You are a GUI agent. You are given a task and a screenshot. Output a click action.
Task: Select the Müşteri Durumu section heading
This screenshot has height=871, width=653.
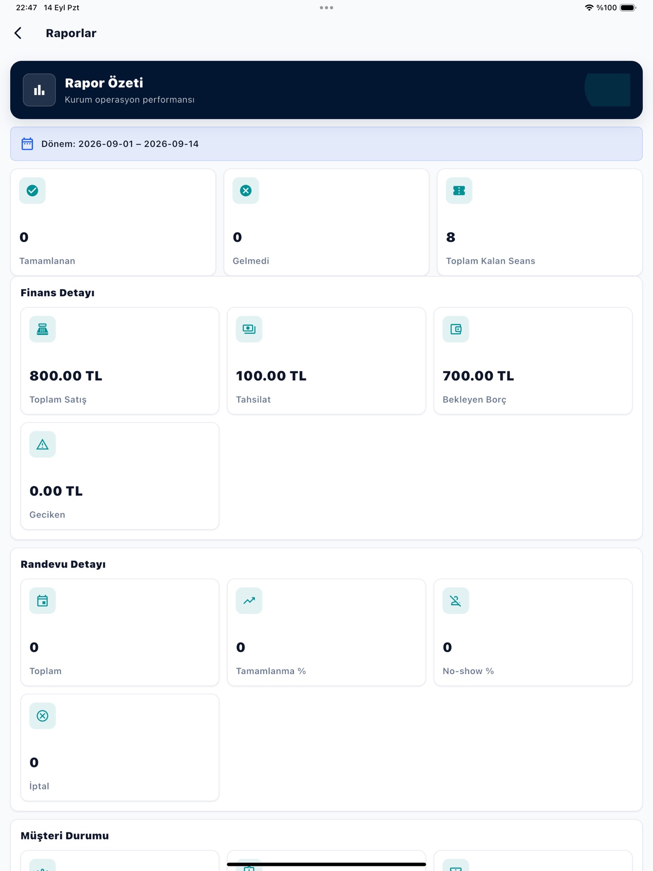tap(65, 836)
